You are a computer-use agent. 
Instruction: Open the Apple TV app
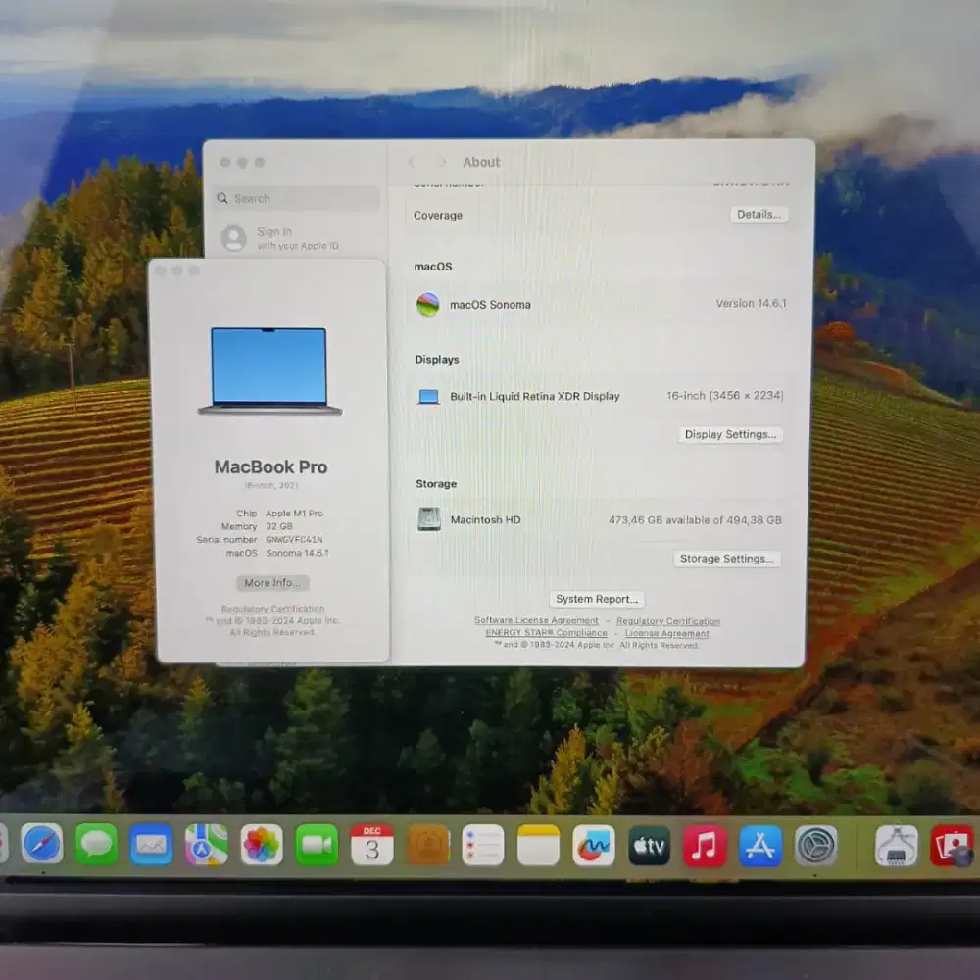(x=649, y=843)
